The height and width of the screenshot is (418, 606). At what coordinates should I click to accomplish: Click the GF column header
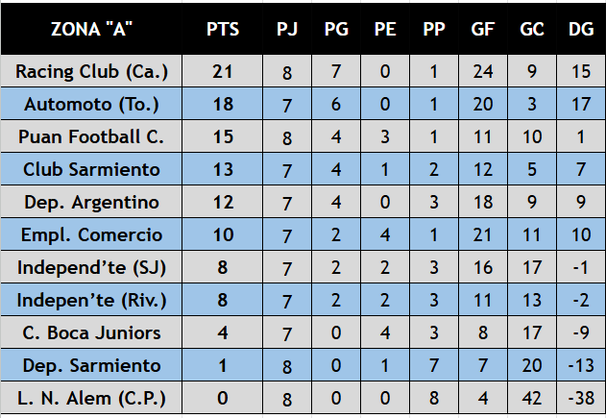(x=483, y=29)
